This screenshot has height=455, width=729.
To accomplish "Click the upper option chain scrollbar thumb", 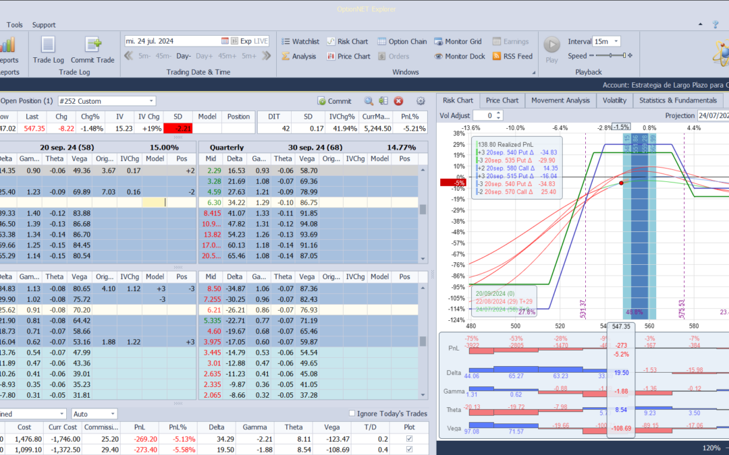I will tap(423, 210).
